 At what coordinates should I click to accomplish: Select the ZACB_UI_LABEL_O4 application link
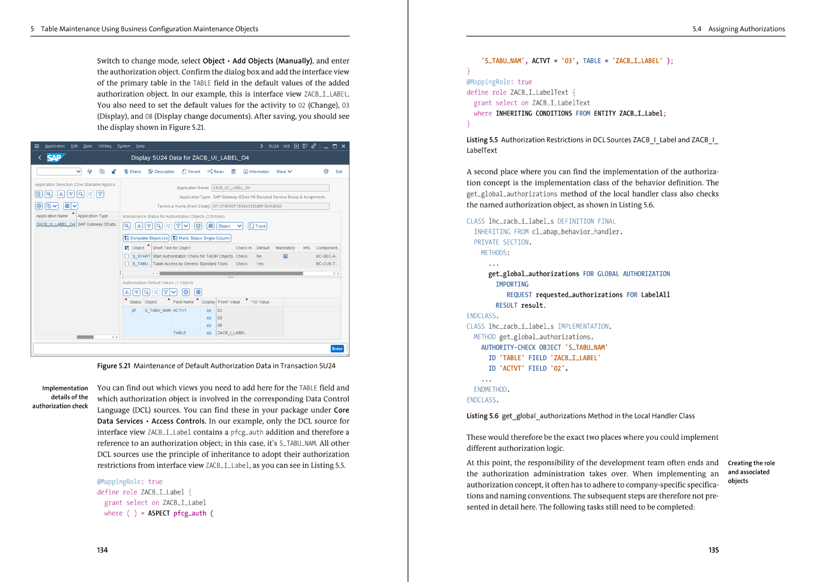point(56,224)
